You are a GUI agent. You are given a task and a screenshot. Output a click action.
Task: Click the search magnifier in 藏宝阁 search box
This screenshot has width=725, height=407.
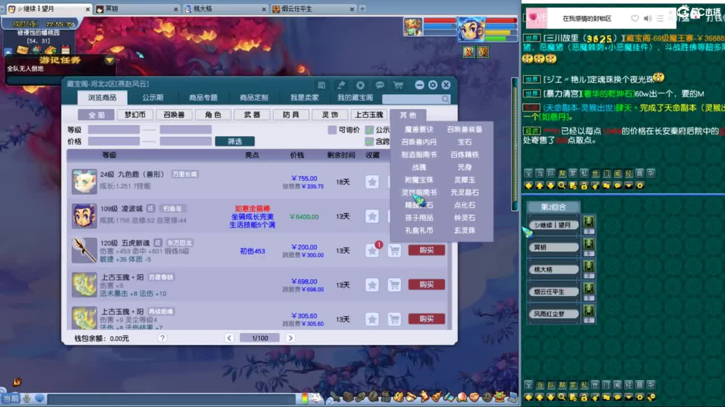(x=446, y=99)
